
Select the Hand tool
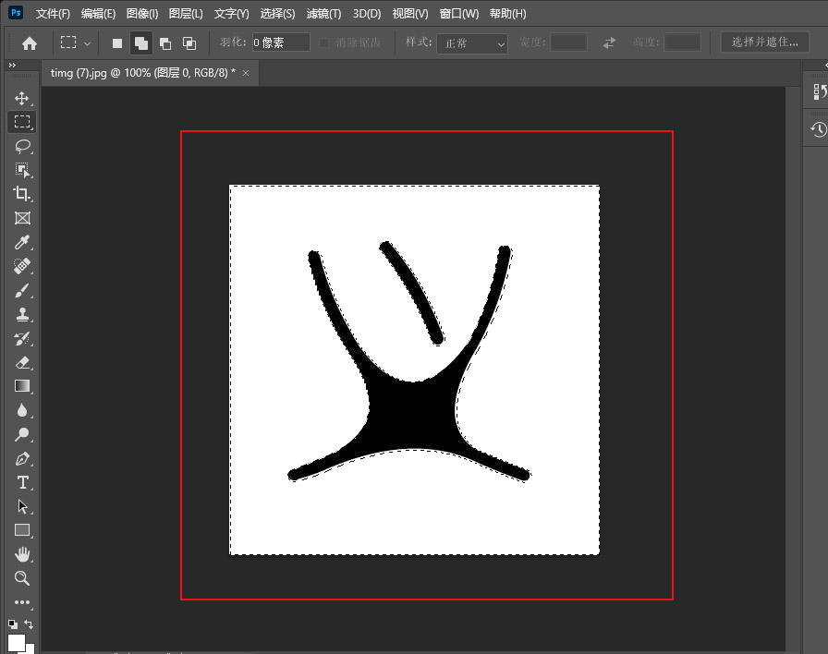tap(22, 554)
